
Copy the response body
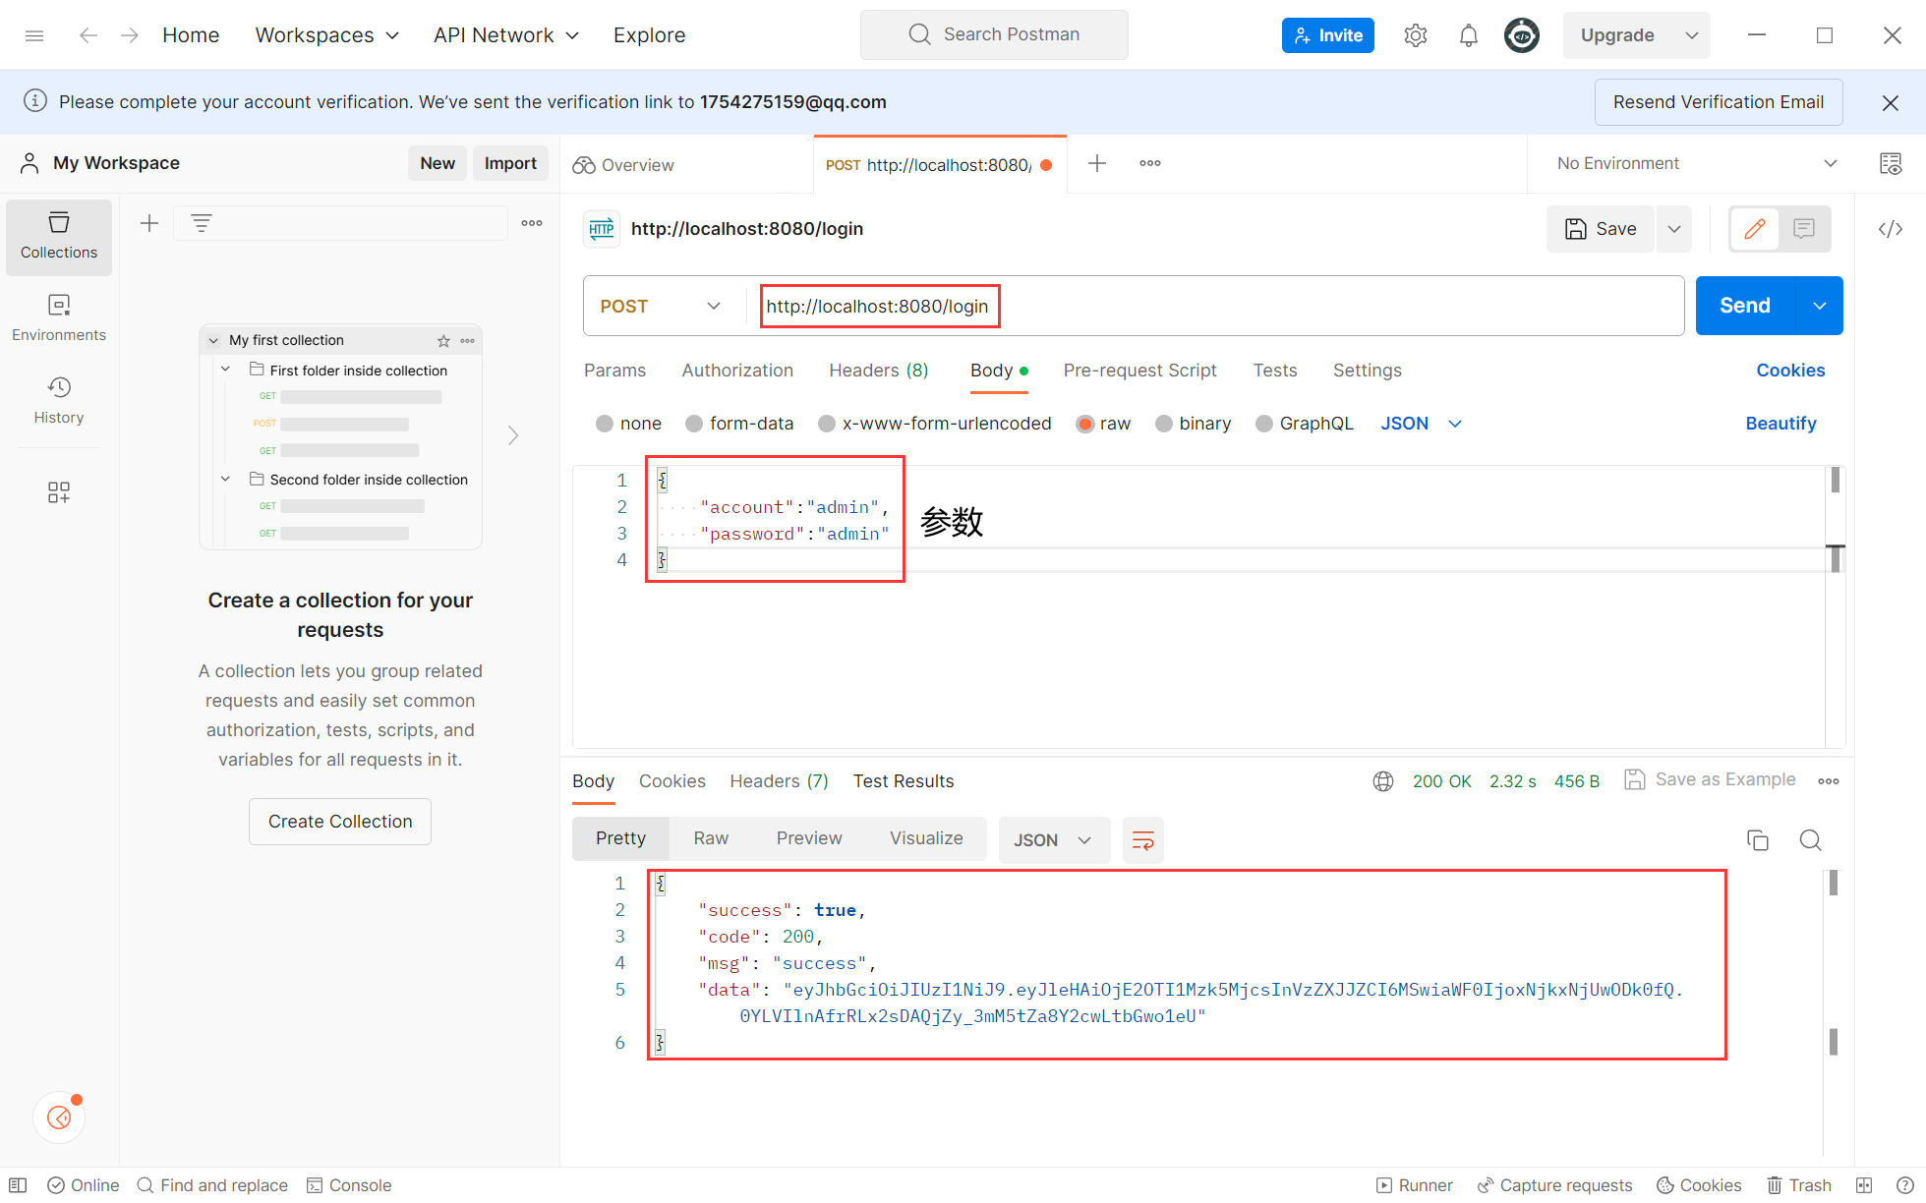point(1759,840)
